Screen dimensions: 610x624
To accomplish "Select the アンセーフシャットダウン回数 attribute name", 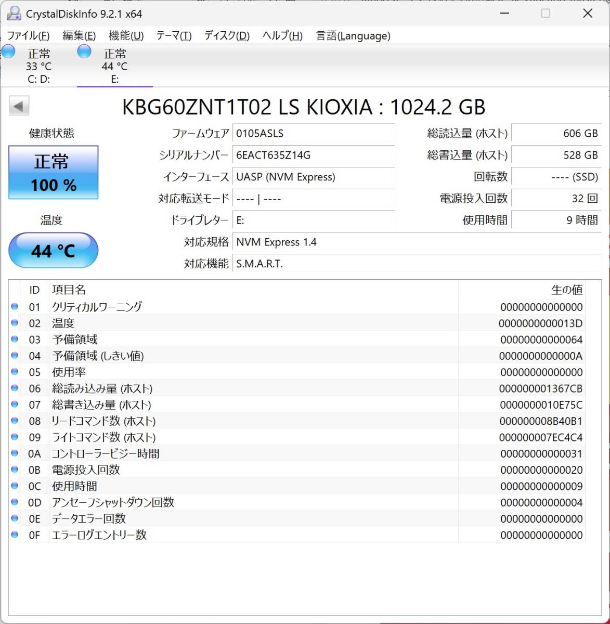I will [113, 502].
